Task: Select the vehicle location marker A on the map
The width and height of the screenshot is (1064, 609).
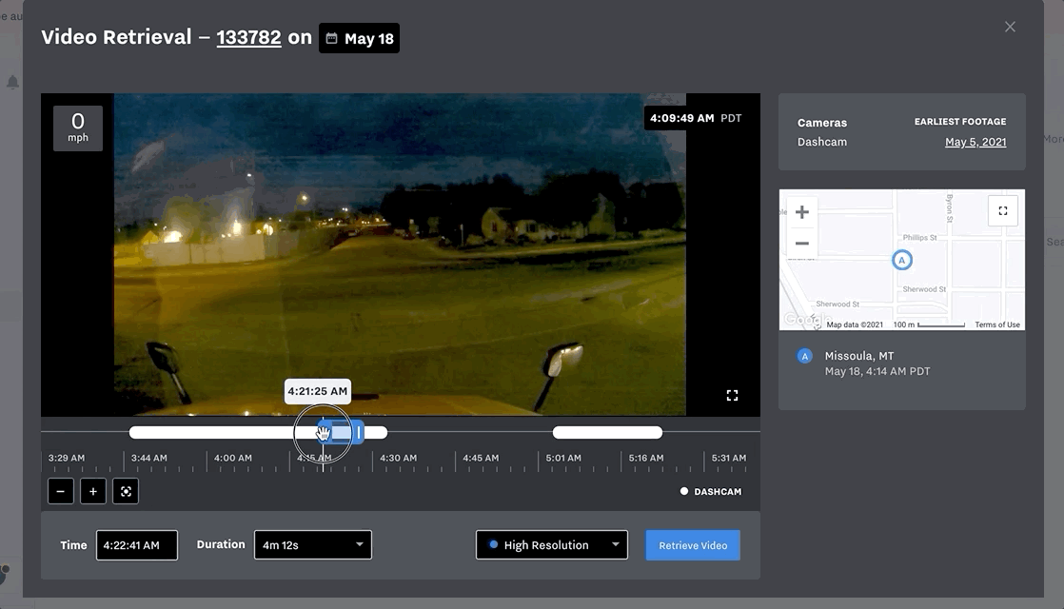Action: (x=901, y=259)
